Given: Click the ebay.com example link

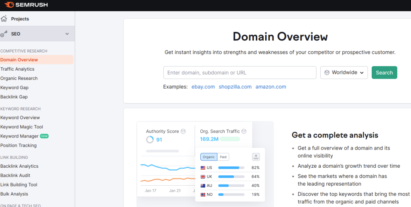Looking at the screenshot, I should pos(203,87).
